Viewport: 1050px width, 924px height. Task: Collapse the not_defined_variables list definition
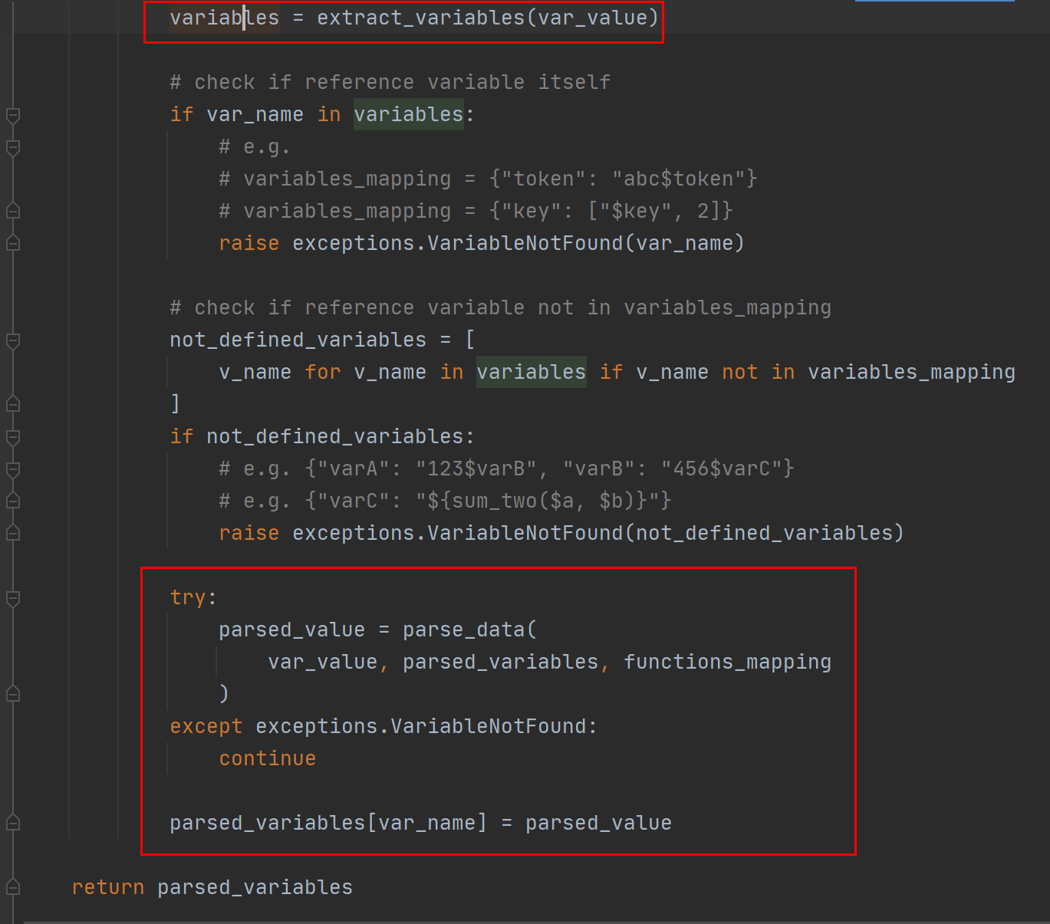click(13, 341)
